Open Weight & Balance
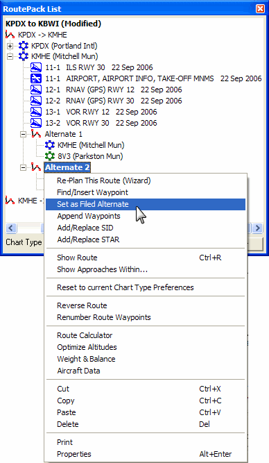 pos(146,359)
